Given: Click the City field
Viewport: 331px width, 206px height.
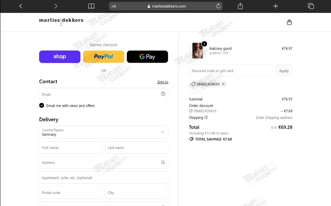Looking at the screenshot, I should (136, 192).
